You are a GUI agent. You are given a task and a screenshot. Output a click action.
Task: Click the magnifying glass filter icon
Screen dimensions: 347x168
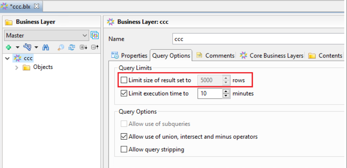click(x=61, y=47)
